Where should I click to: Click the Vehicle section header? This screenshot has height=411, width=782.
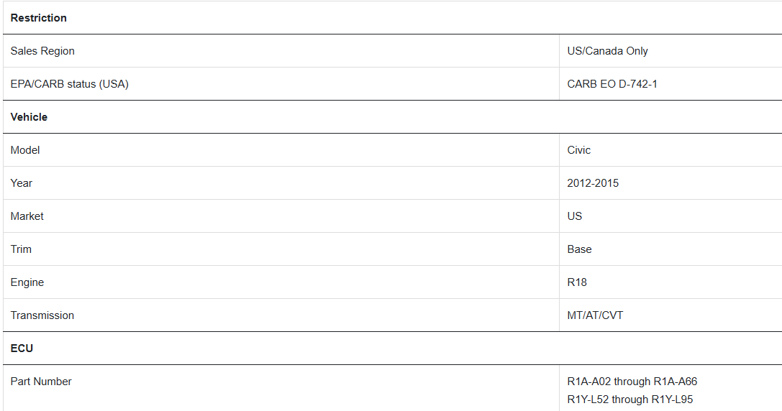tap(29, 117)
